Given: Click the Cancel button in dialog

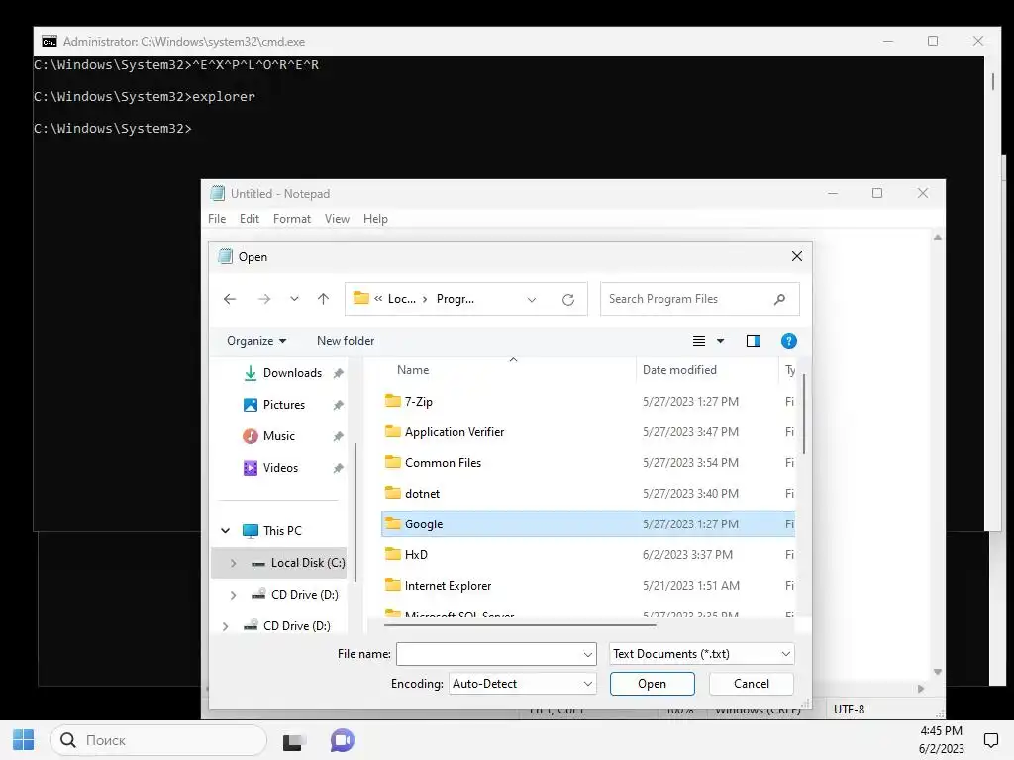Looking at the screenshot, I should [x=752, y=684].
